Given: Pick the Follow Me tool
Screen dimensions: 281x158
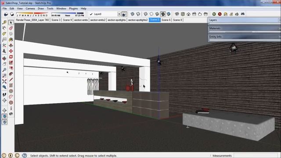Looking at the screenshot, I should coord(11,68).
